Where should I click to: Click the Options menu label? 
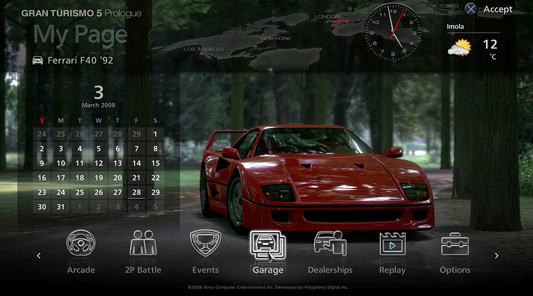[455, 271]
